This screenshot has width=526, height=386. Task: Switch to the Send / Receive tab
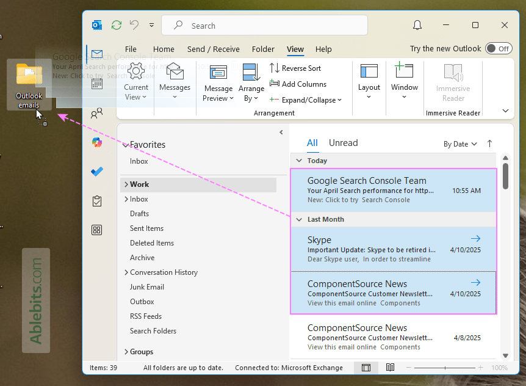click(x=214, y=49)
